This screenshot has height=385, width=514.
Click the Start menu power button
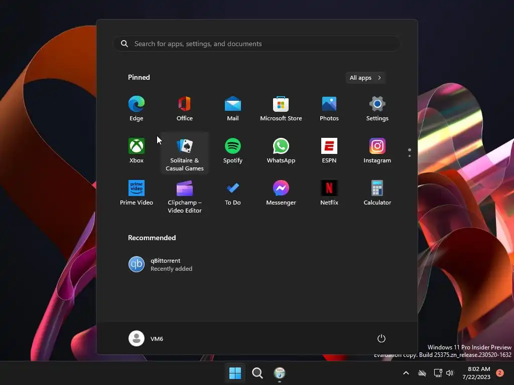pyautogui.click(x=381, y=338)
